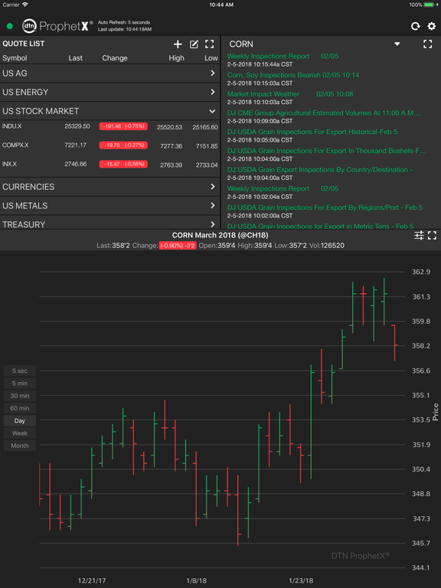
Task: Click INX.X low value 2733.04
Action: coord(207,165)
